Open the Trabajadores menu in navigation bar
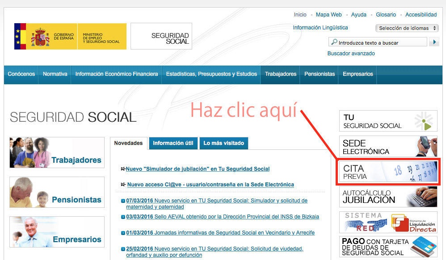446x260 pixels. 281,74
